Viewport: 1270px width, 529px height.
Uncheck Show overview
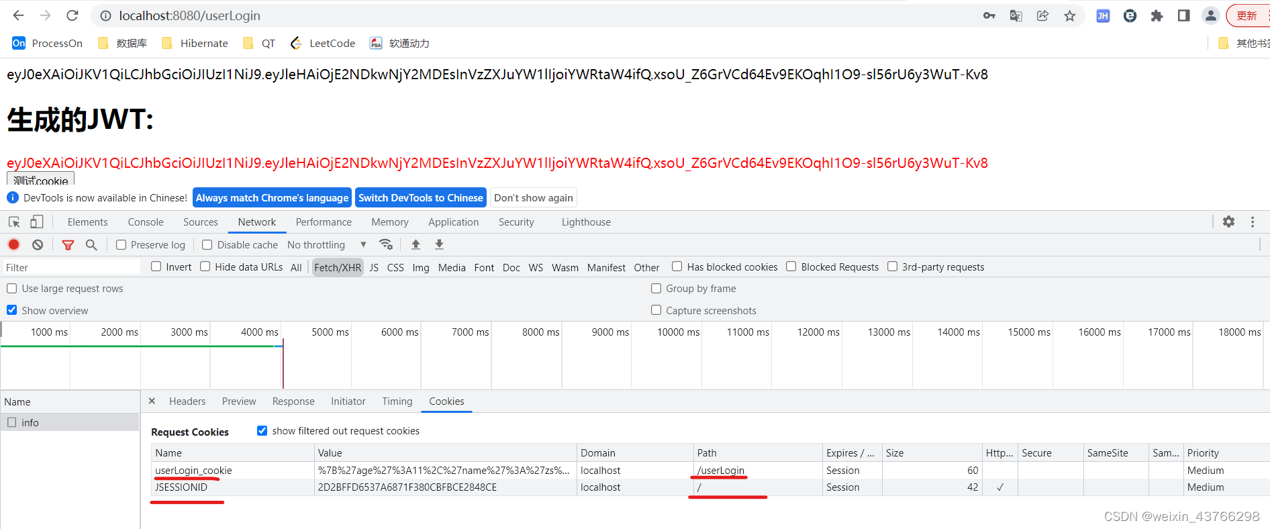[x=12, y=310]
